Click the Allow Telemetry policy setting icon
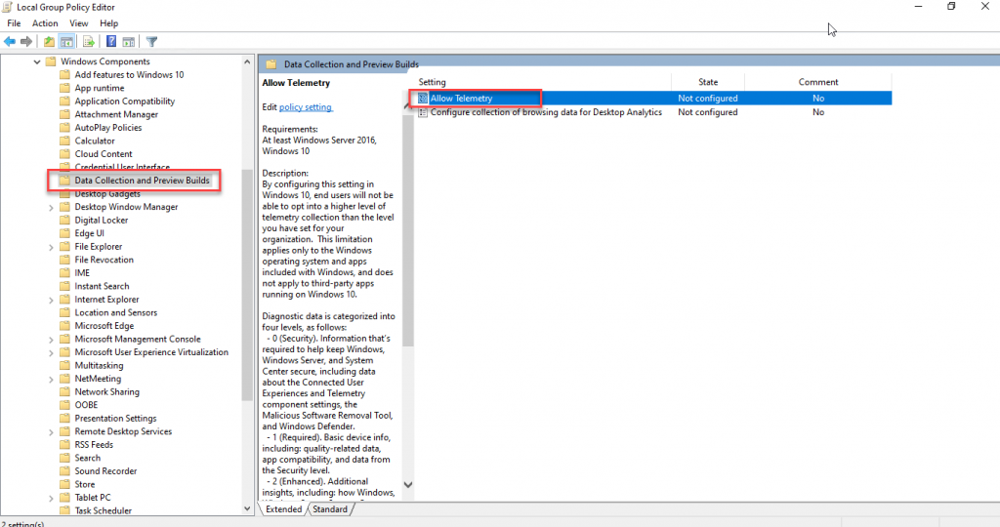 [x=423, y=99]
